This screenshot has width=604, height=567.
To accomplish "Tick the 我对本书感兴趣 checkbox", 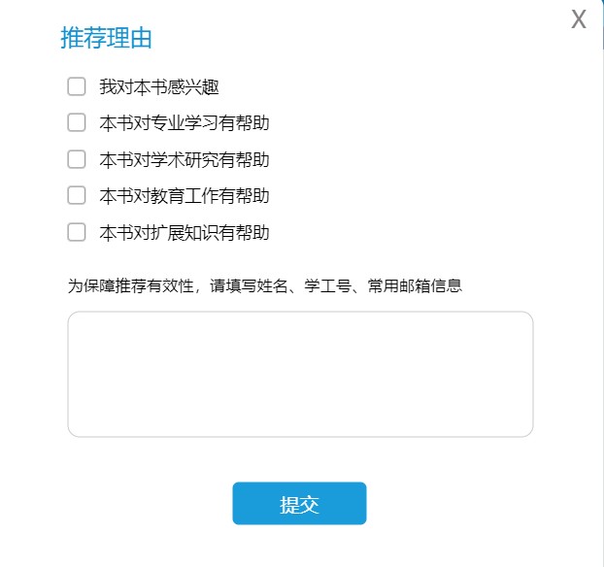I will click(77, 86).
